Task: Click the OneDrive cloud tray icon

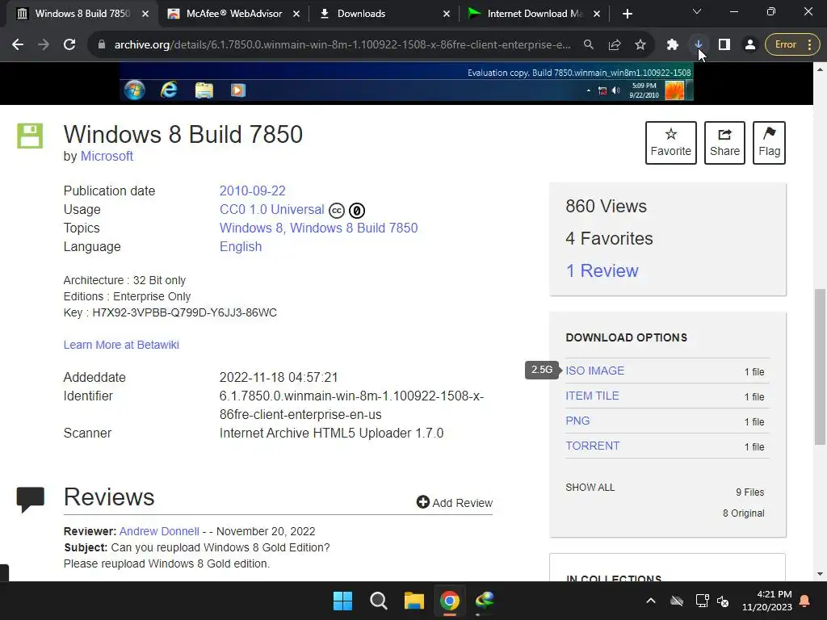Action: [x=677, y=601]
